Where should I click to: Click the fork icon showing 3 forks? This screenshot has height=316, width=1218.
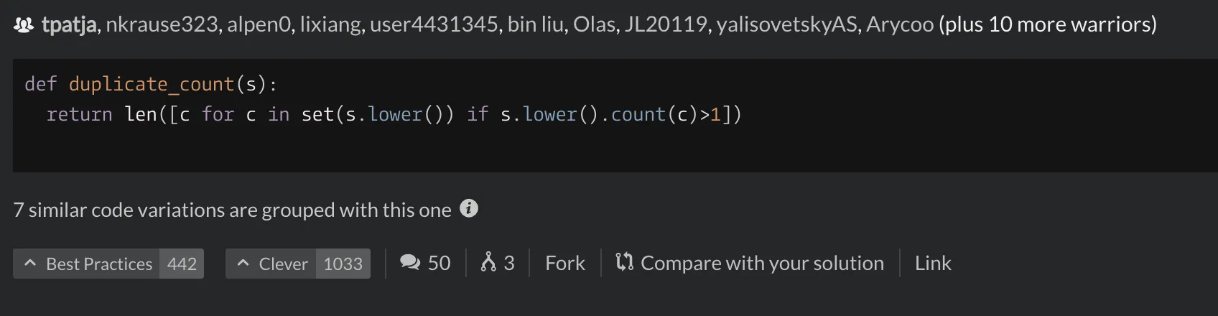pos(488,262)
